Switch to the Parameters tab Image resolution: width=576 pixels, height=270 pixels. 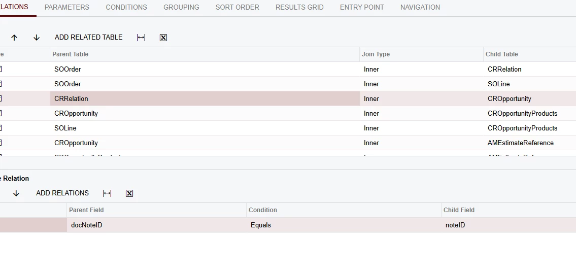click(67, 7)
